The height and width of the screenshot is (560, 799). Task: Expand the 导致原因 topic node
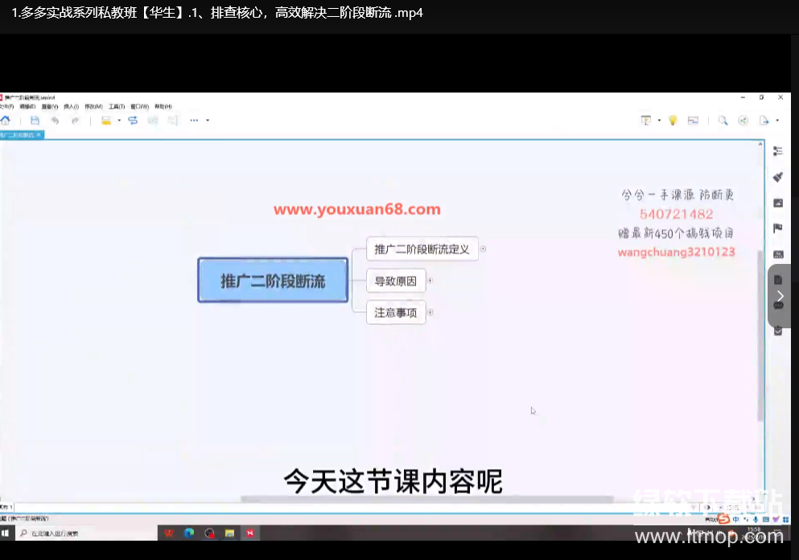click(x=430, y=281)
